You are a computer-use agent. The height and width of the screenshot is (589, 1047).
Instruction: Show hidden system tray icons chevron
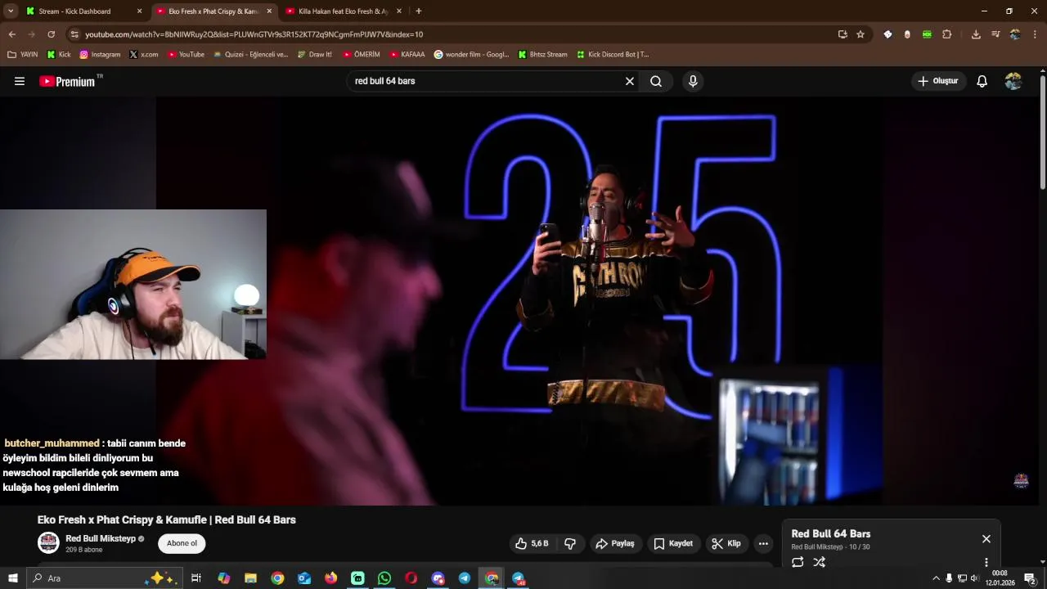coord(936,578)
